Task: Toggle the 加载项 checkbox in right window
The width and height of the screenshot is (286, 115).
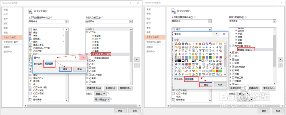Action: (233, 81)
